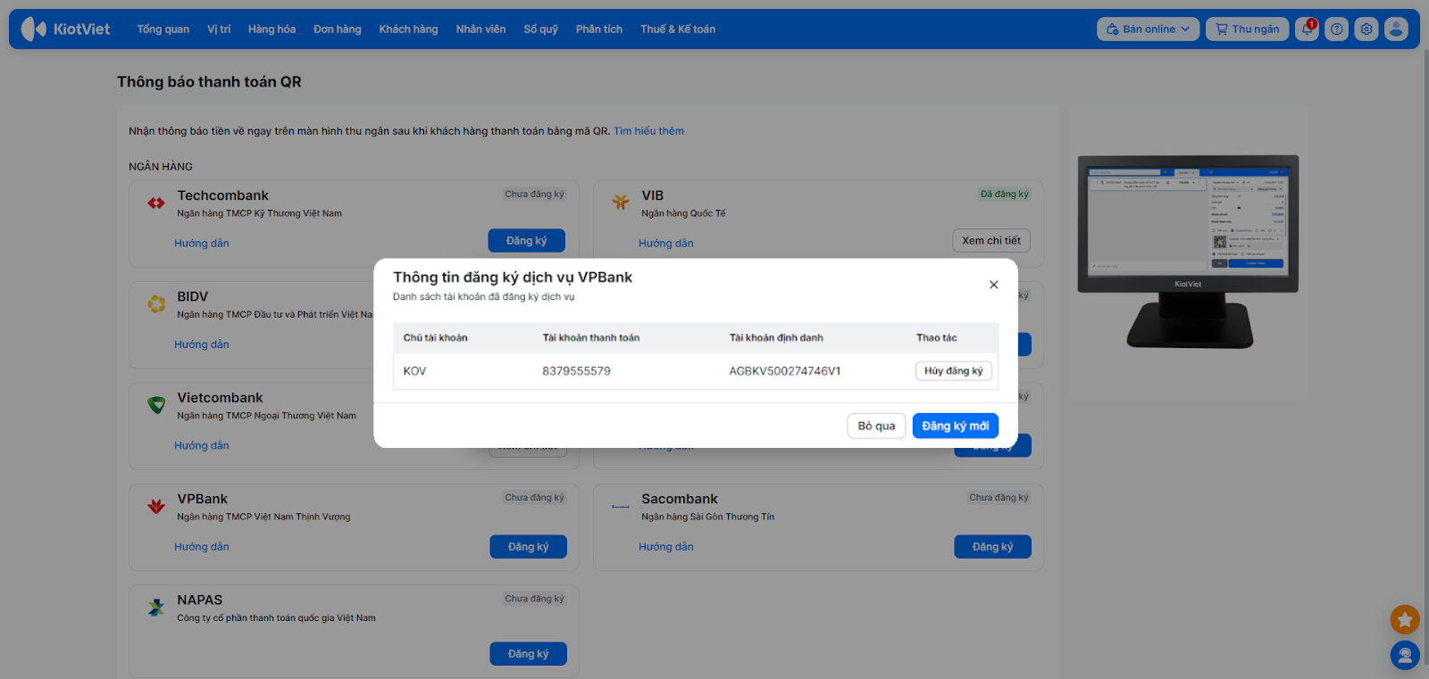Click Techcombank's Chưa đăng ký status badge
Screen dimensions: 1429x679
coord(535,195)
